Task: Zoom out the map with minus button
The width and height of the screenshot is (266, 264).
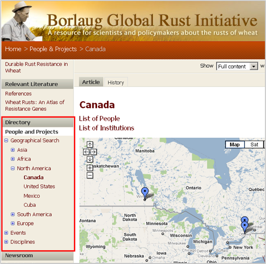Action: (90, 175)
